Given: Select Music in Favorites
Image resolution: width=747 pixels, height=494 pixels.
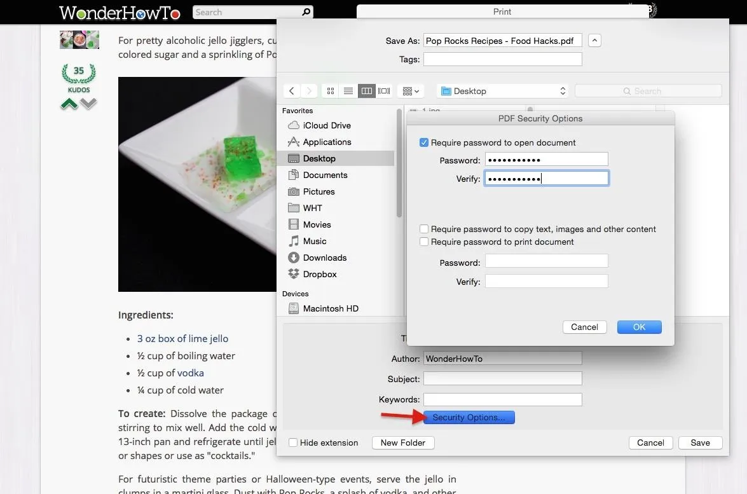Looking at the screenshot, I should click(x=315, y=241).
